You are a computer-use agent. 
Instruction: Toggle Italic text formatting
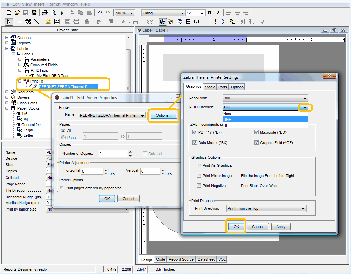218,13
